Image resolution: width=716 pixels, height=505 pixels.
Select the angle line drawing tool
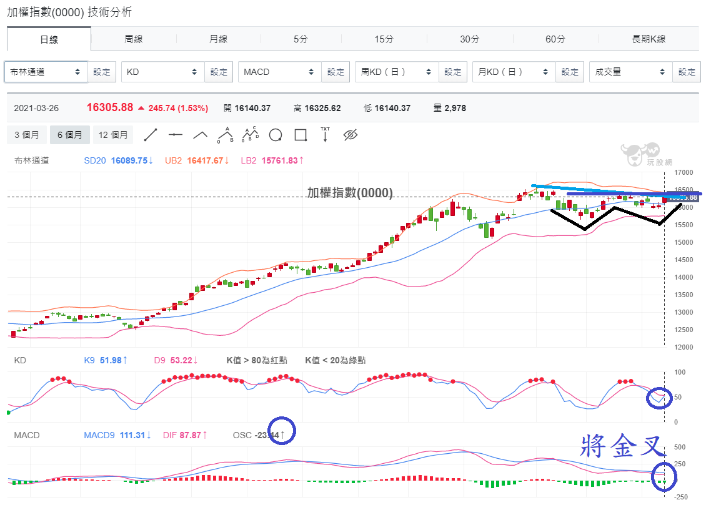(200, 135)
